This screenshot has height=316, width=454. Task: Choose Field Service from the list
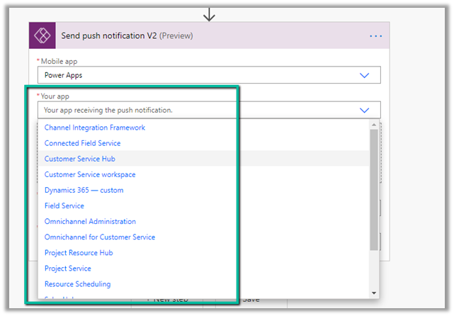pyautogui.click(x=64, y=205)
